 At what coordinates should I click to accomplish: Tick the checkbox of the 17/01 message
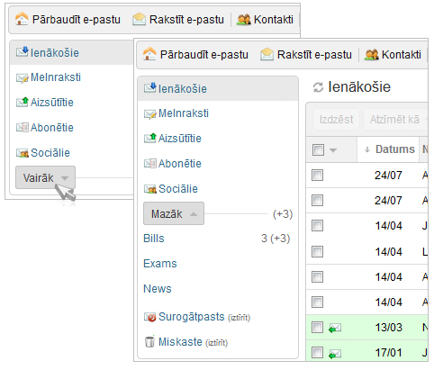coord(317,353)
